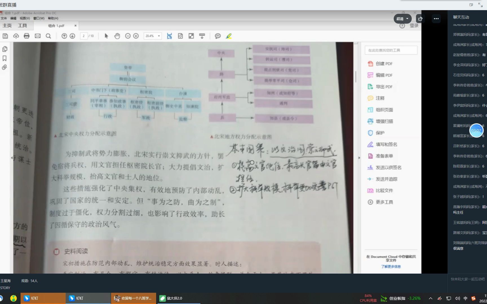Click the volume icon in system tray
The image size is (487, 304).
pyautogui.click(x=457, y=298)
